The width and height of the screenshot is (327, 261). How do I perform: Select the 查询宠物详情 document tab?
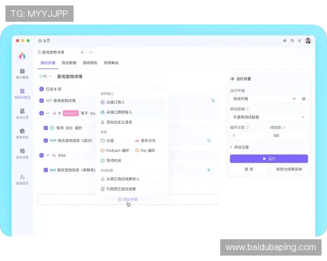point(51,52)
